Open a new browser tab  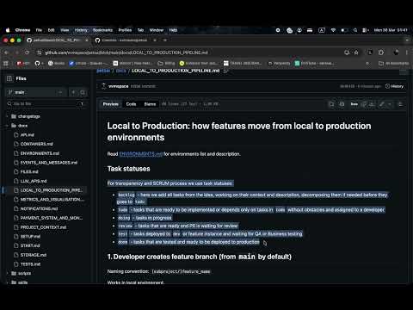coord(165,40)
